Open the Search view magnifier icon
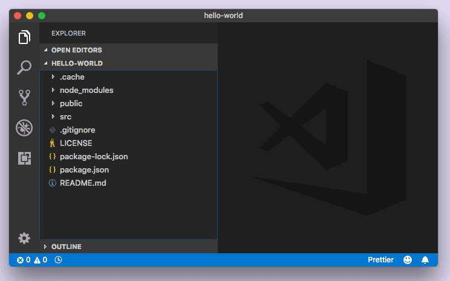Screen dimensions: 450x281 24,68
